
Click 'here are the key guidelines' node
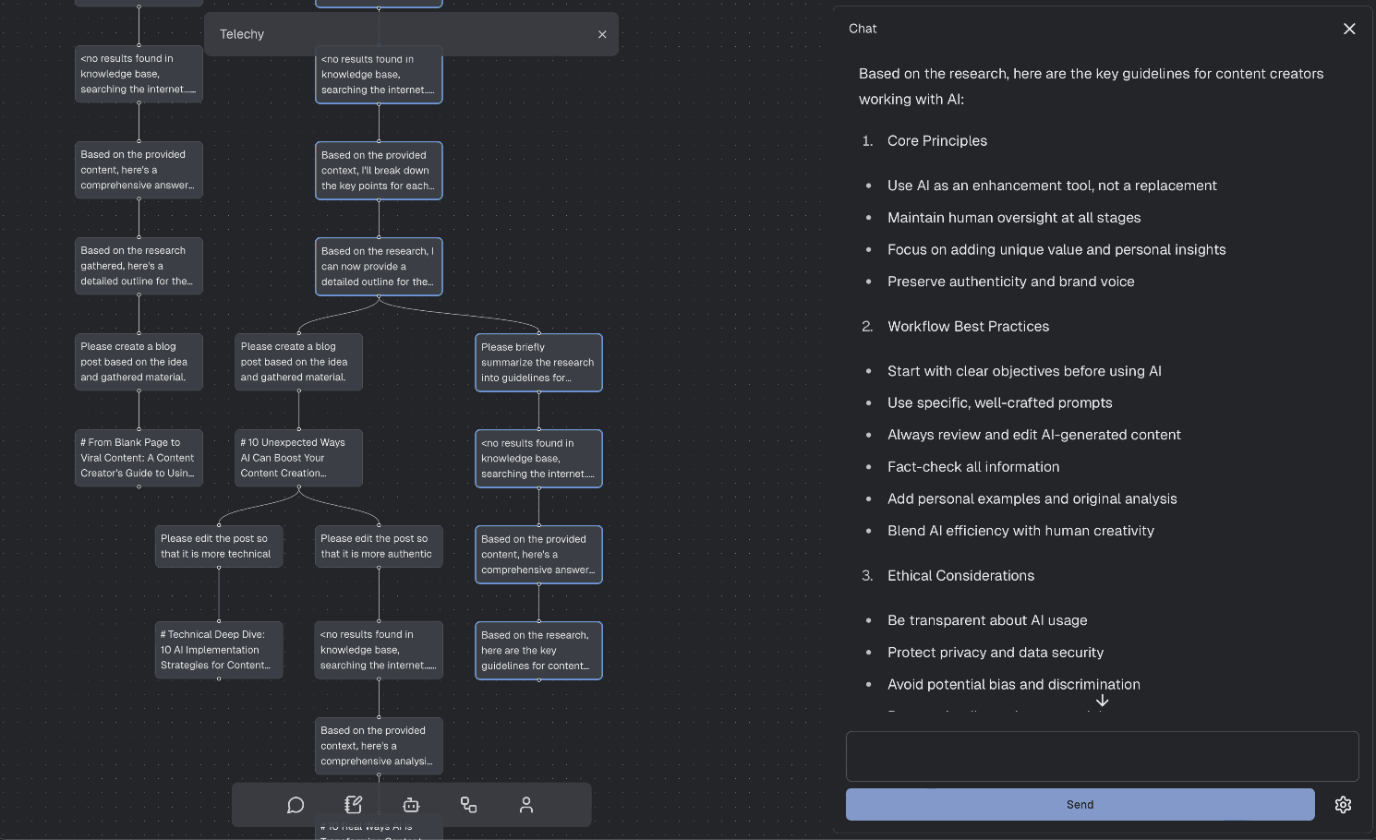point(538,651)
